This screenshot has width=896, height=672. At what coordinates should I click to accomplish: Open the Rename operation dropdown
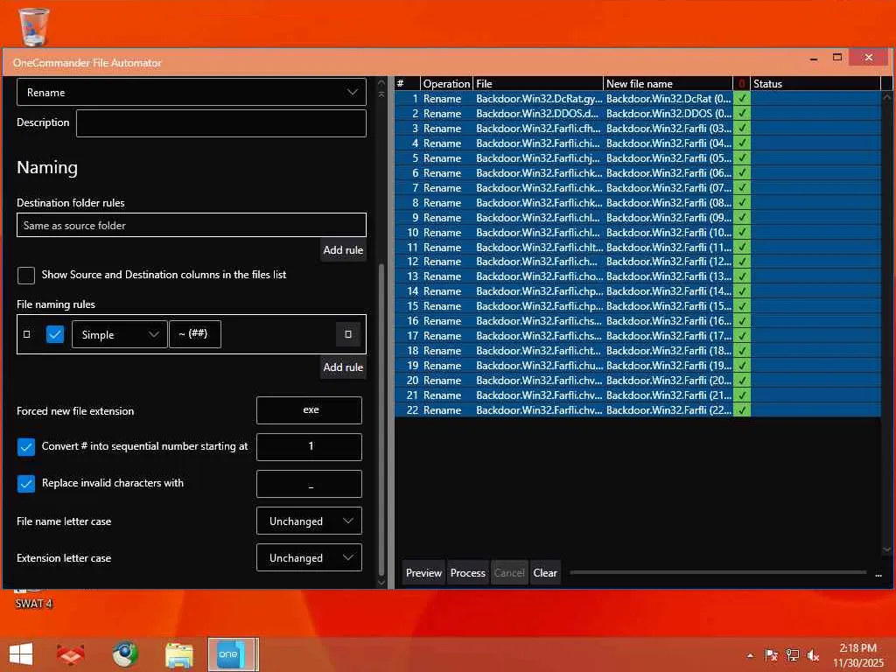pos(192,92)
